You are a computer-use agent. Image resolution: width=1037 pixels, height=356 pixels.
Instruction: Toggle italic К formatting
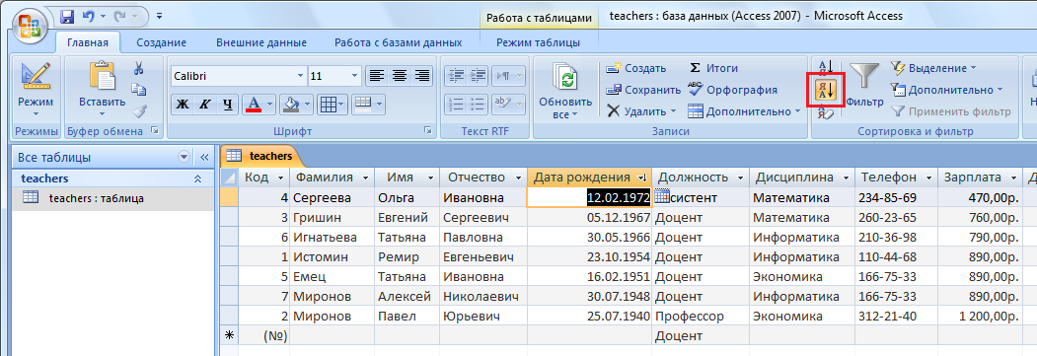click(x=205, y=104)
